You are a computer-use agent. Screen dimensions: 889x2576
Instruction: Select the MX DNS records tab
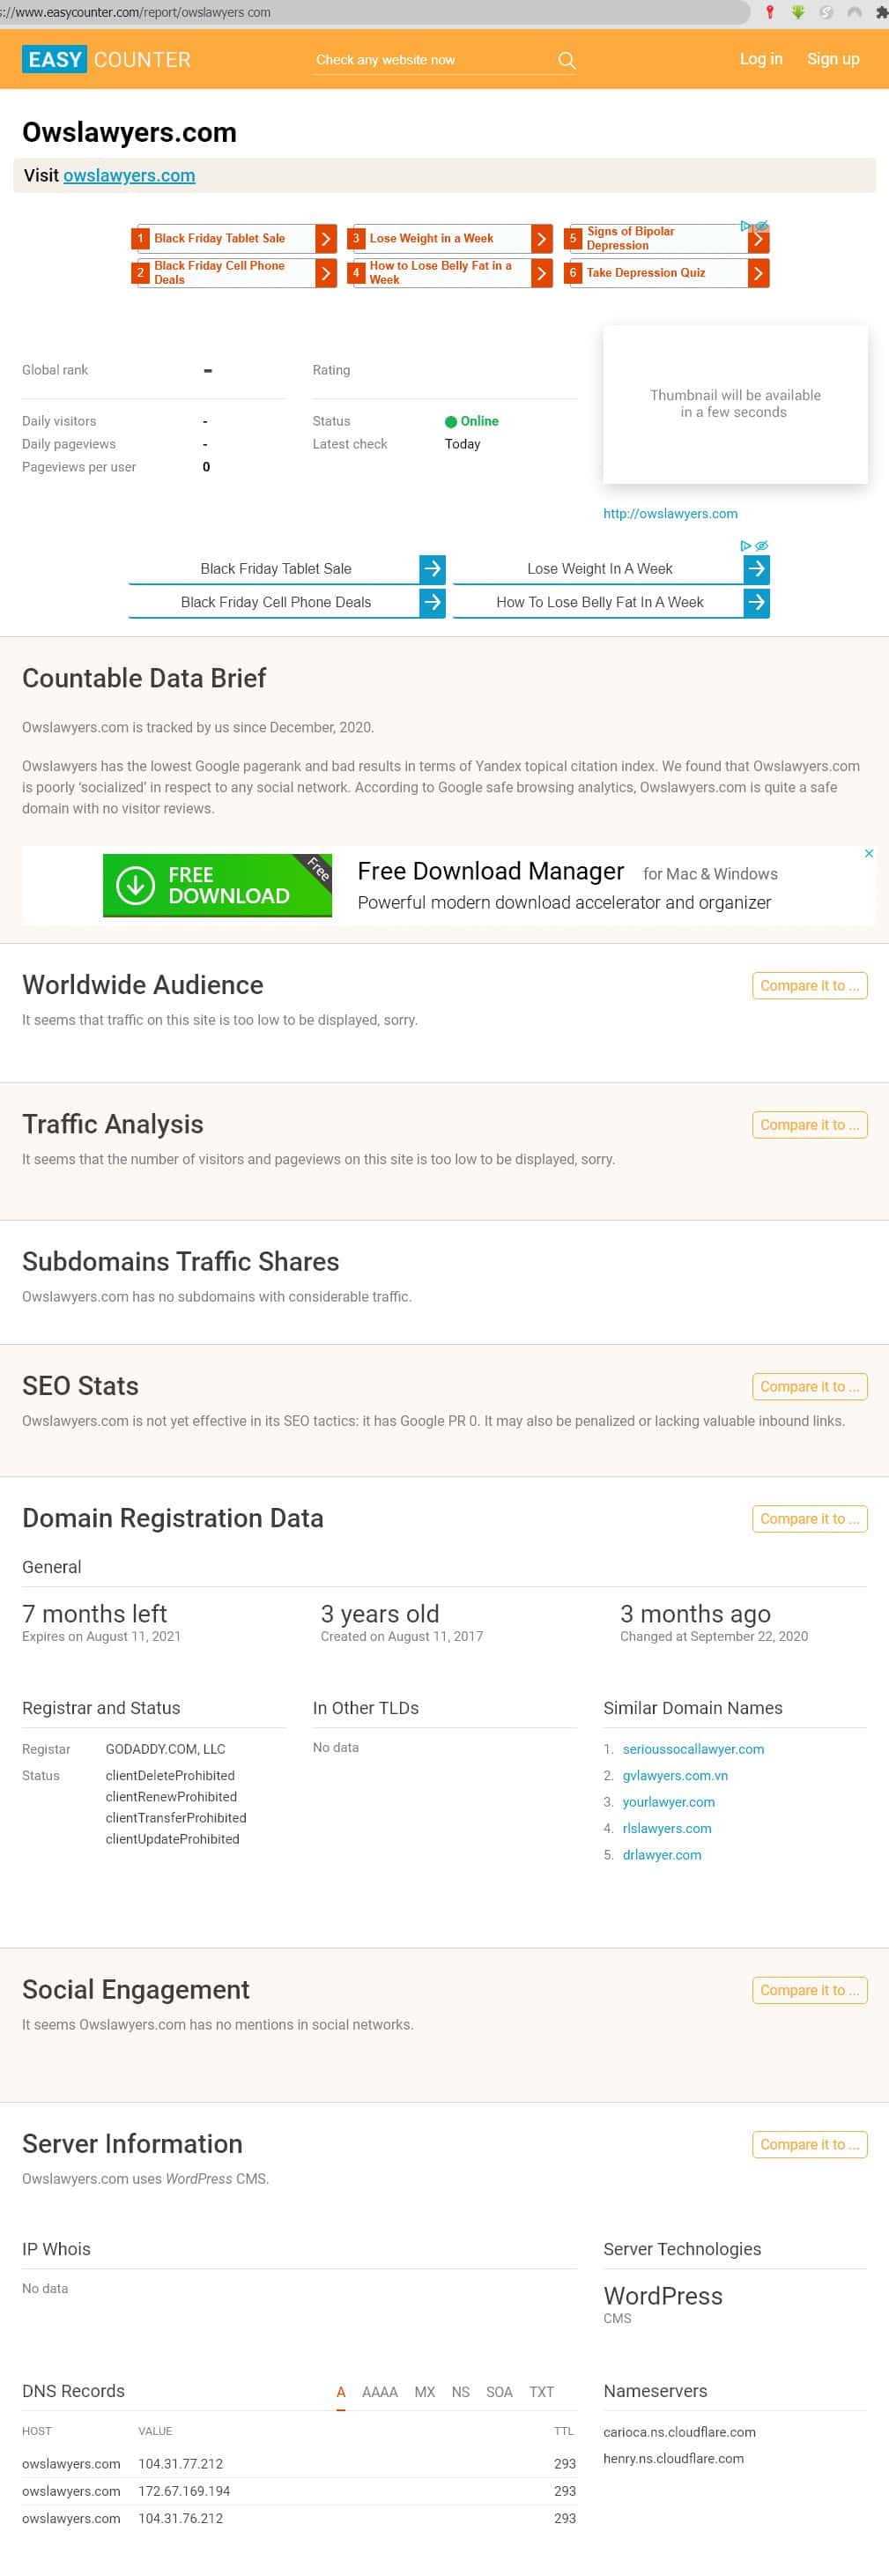tap(425, 2392)
